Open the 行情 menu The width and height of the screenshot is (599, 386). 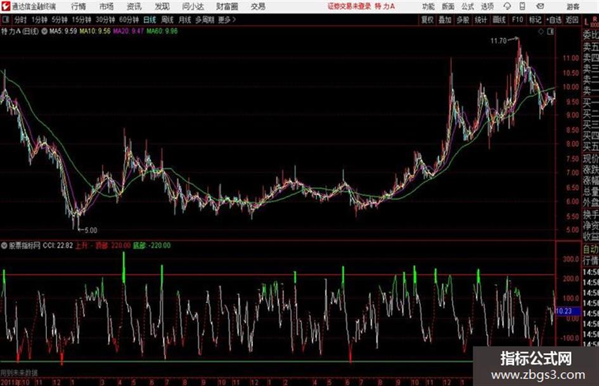click(79, 6)
